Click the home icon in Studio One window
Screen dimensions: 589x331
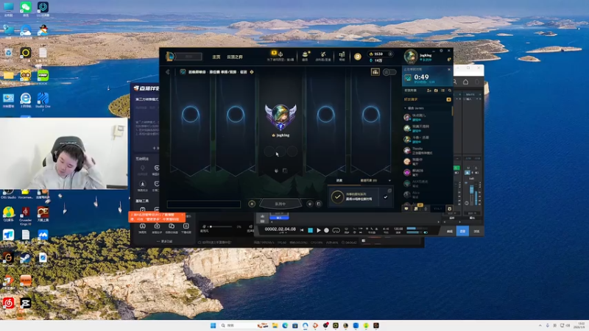[466, 82]
